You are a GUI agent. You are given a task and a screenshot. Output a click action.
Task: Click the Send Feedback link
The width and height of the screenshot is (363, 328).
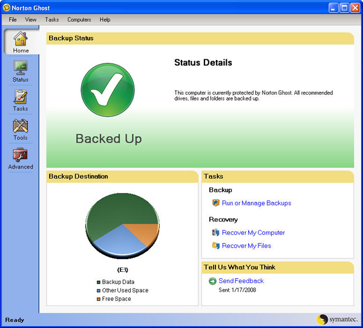[241, 281]
